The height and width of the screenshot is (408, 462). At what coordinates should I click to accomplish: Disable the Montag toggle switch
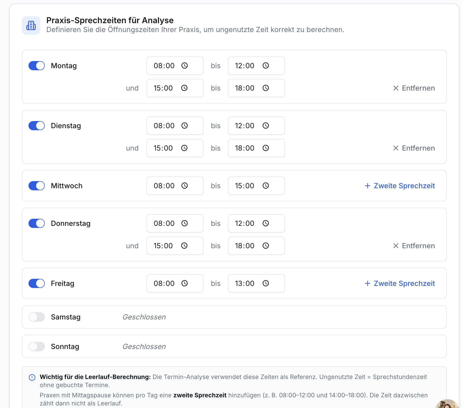click(37, 66)
